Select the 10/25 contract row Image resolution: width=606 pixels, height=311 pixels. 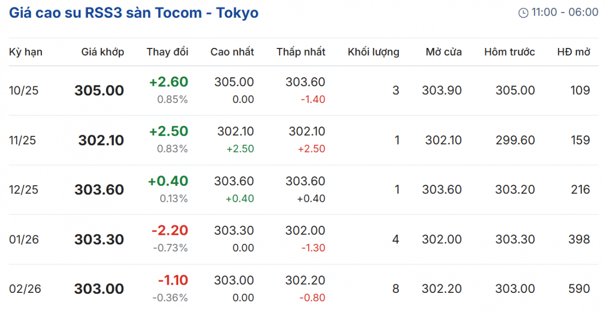pyautogui.click(x=24, y=91)
